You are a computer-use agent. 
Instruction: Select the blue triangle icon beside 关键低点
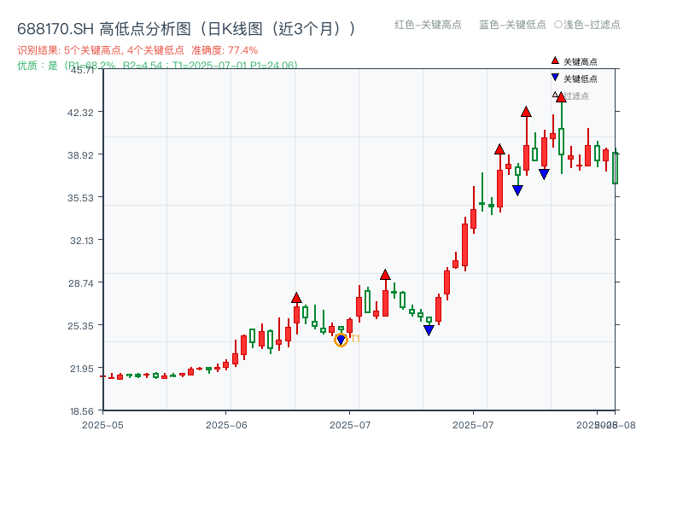click(555, 78)
